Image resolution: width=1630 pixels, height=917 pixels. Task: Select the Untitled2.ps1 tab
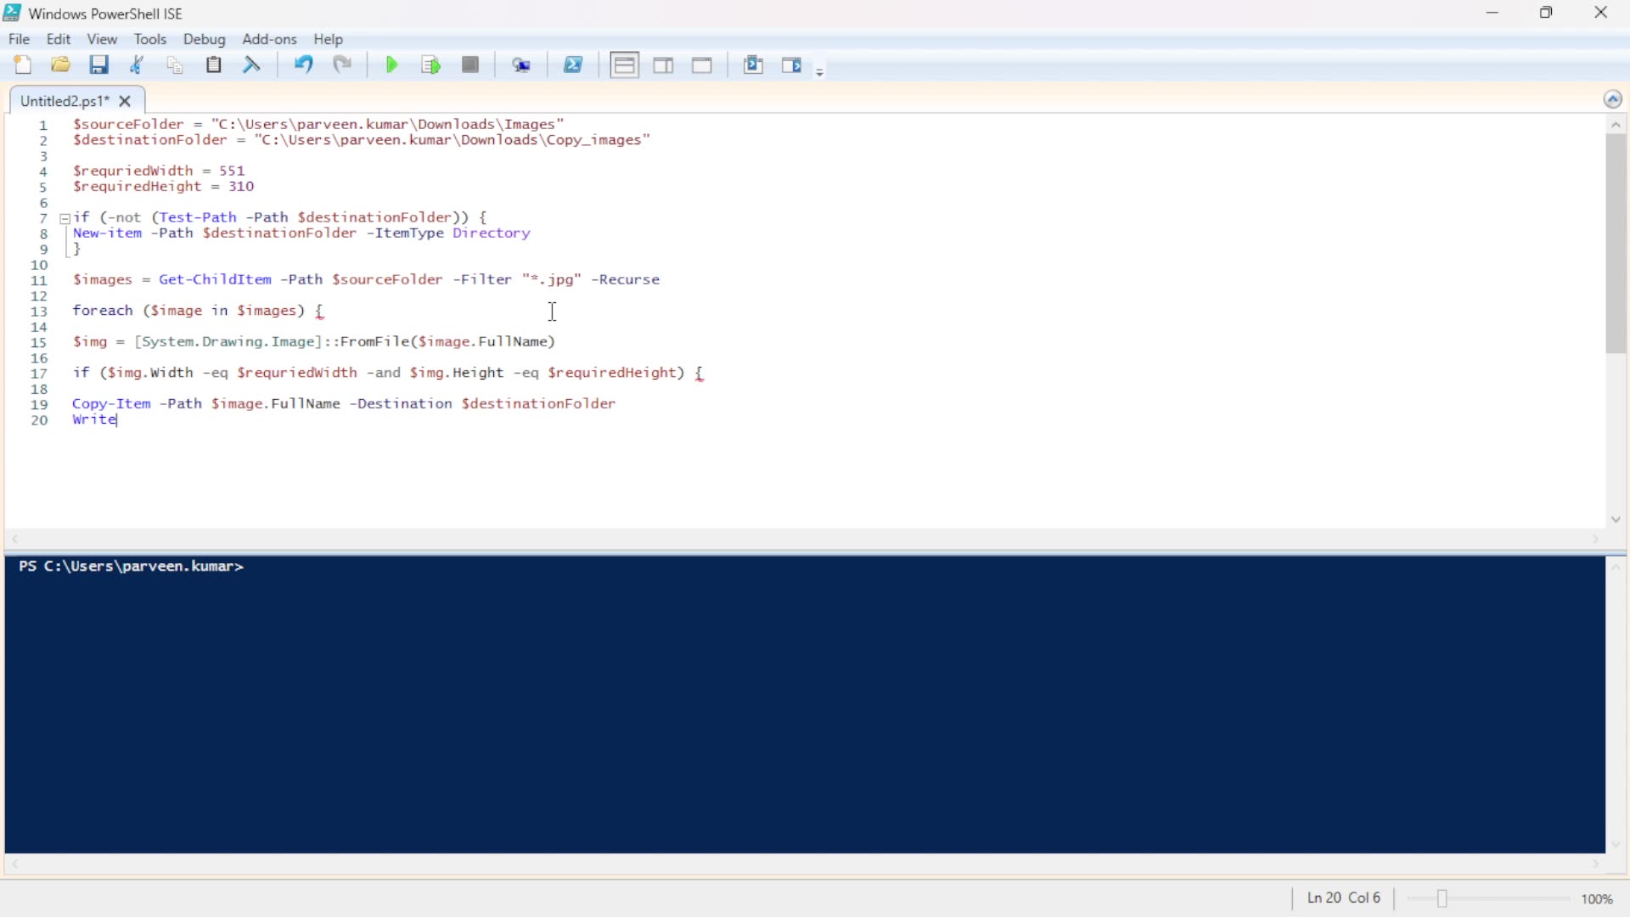pos(64,100)
